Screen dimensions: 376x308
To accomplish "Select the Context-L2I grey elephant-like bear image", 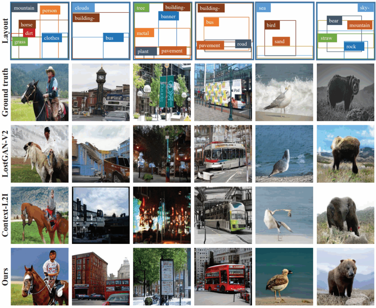I will point(345,215).
